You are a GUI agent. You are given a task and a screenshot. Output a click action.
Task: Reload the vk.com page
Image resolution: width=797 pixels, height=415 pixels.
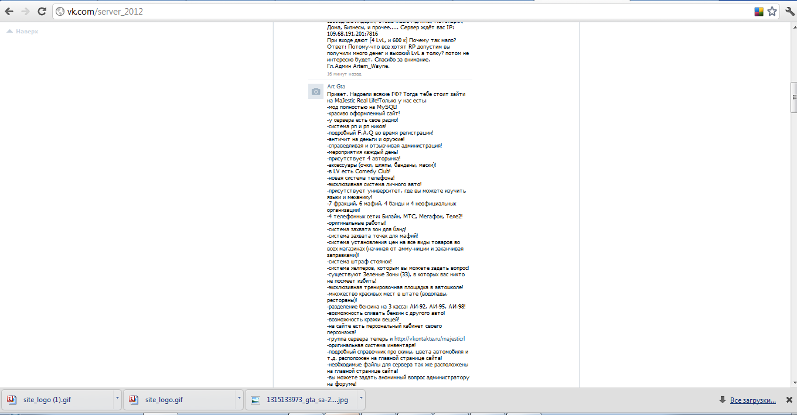[x=42, y=11]
